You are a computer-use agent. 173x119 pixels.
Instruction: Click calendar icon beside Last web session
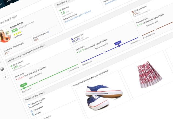29,105
